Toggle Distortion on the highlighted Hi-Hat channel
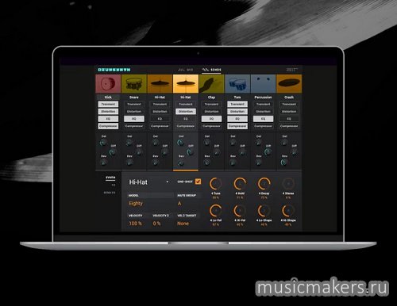This screenshot has height=306, width=397. 186,112
